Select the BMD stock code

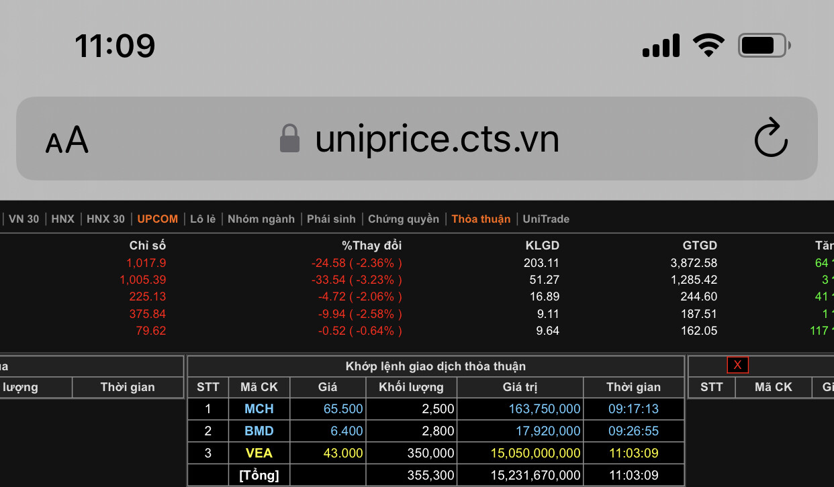click(x=259, y=431)
